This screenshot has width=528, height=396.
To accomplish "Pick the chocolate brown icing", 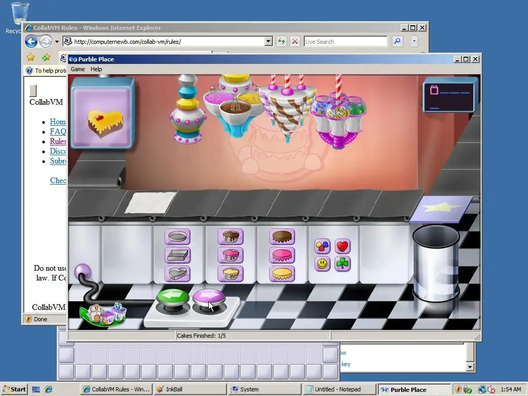I will (x=282, y=237).
